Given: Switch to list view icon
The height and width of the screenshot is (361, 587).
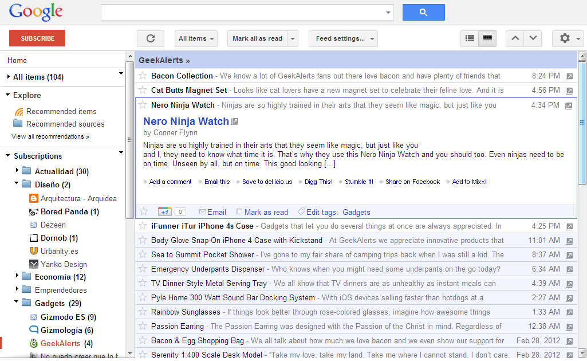Looking at the screenshot, I should [469, 38].
